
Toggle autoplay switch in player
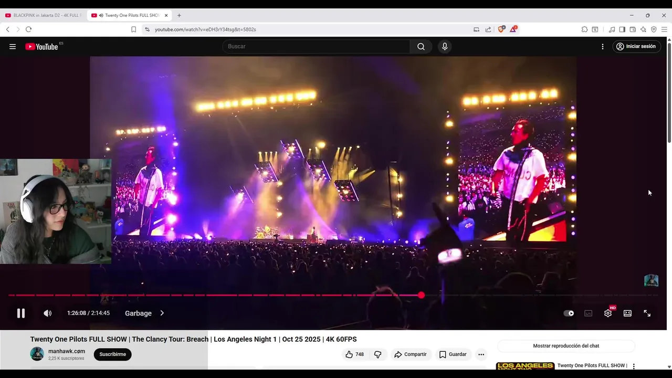click(569, 313)
